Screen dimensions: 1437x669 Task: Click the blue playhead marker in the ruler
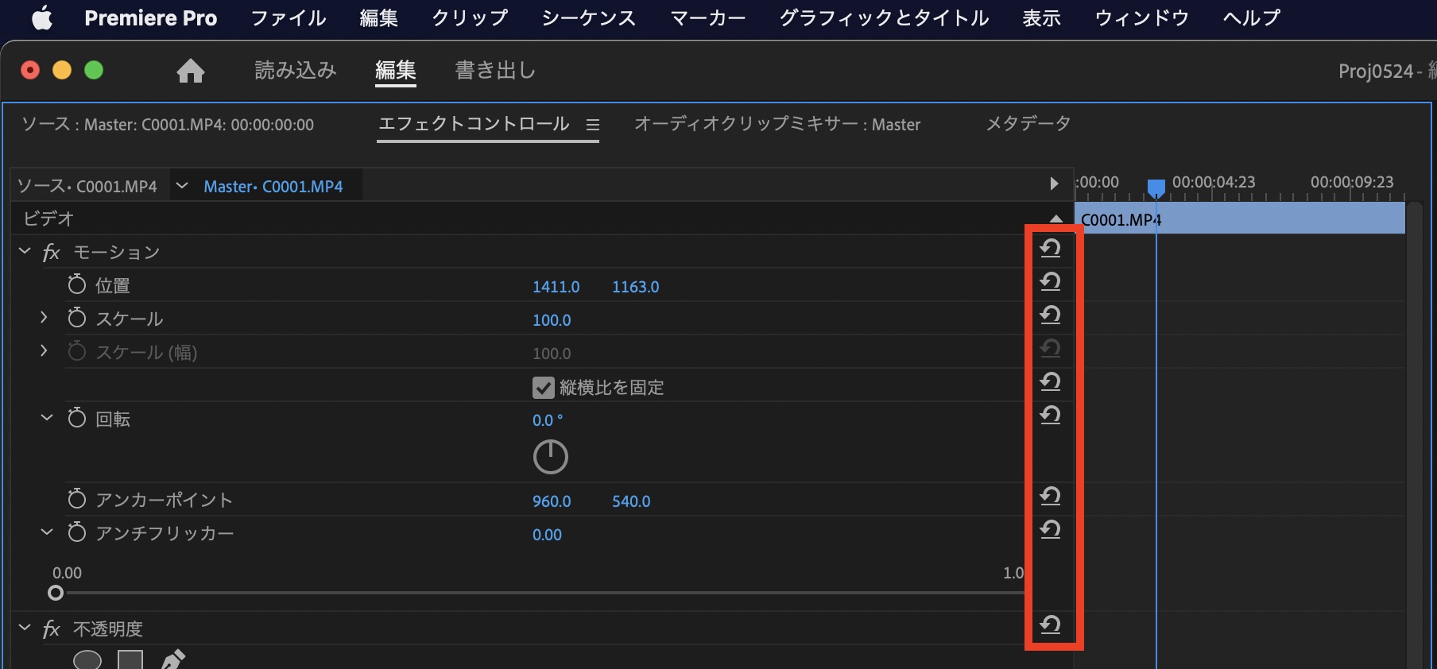[x=1156, y=188]
